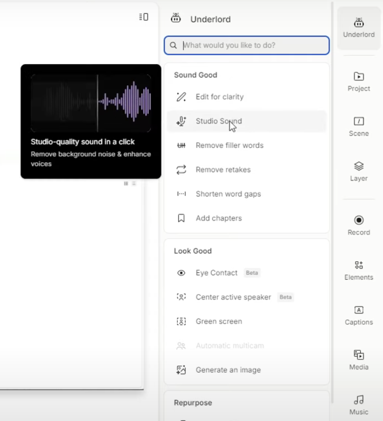Click the Remove retakes loop icon
The height and width of the screenshot is (421, 383).
coord(181,170)
